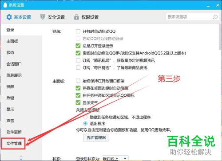Screen dimensions: 222x161
Task: Uncheck 离线时自动启动QQ手机版 option
Action: [x=78, y=53]
